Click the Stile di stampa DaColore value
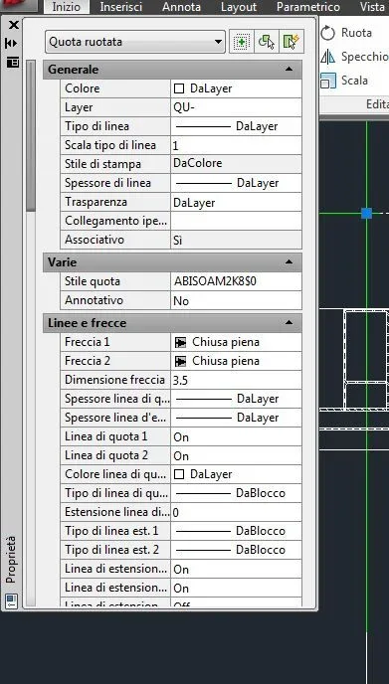This screenshot has height=684, width=389. tap(236, 164)
